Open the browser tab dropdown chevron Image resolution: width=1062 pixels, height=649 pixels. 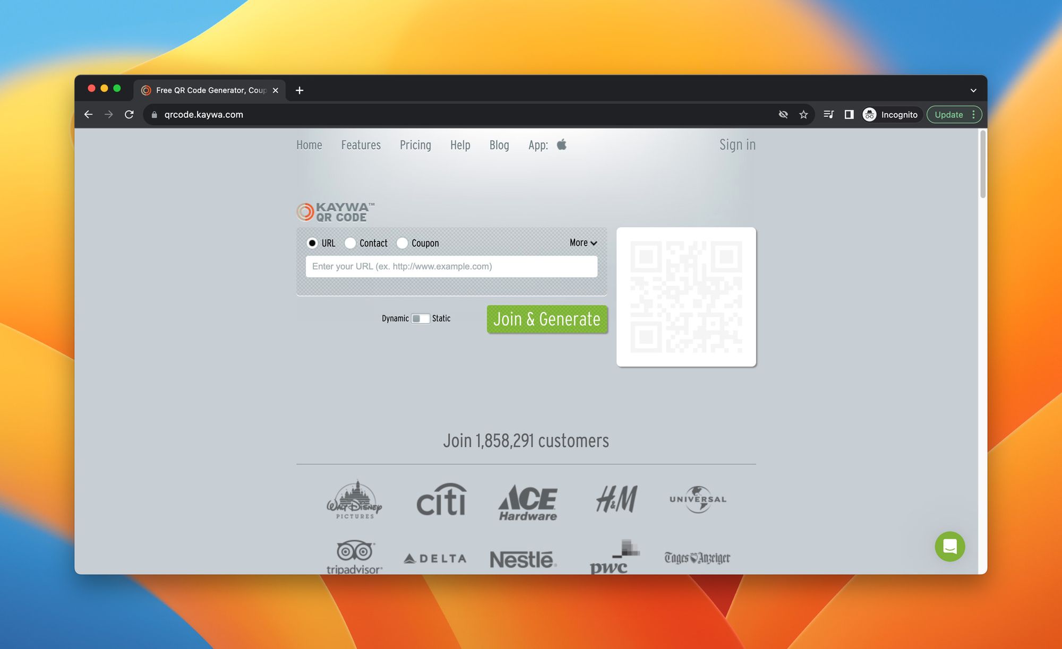click(973, 90)
